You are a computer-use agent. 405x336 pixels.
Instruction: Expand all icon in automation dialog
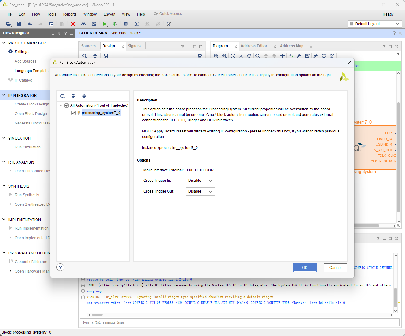(84, 96)
